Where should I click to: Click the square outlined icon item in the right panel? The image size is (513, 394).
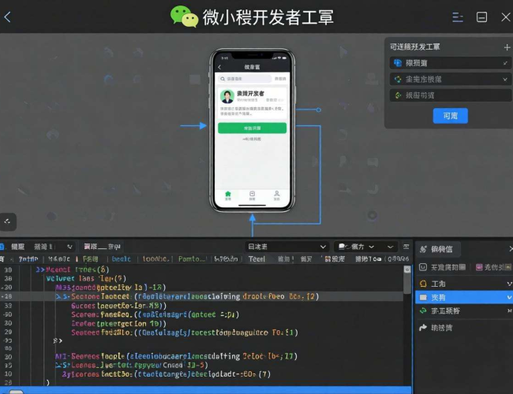pos(442,267)
